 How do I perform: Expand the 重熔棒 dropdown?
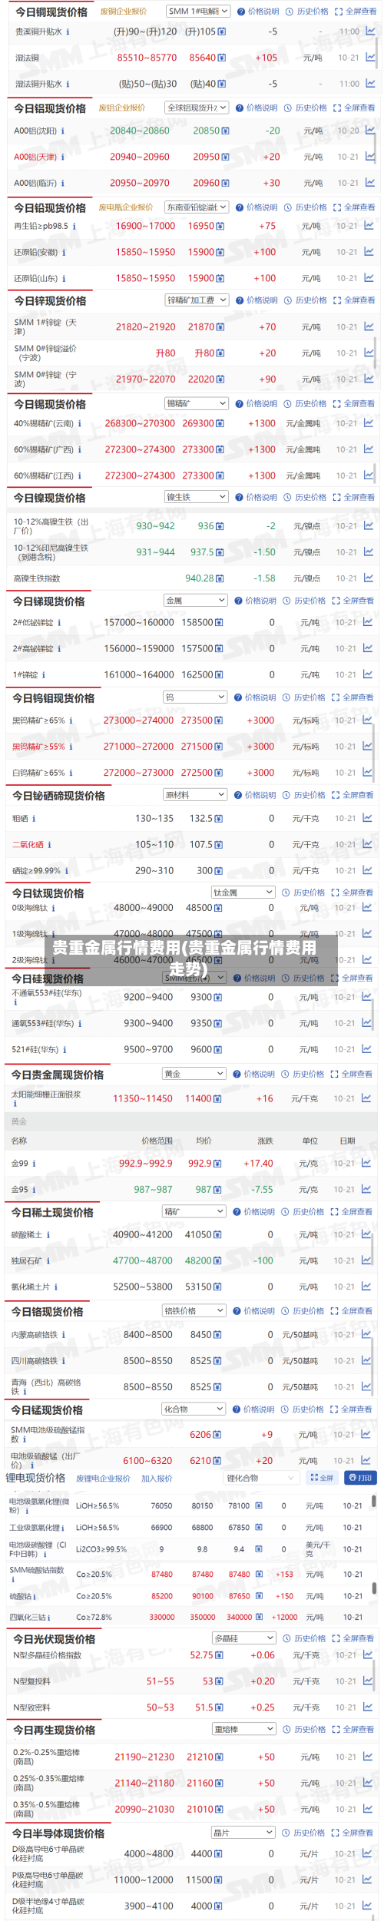[243, 1729]
